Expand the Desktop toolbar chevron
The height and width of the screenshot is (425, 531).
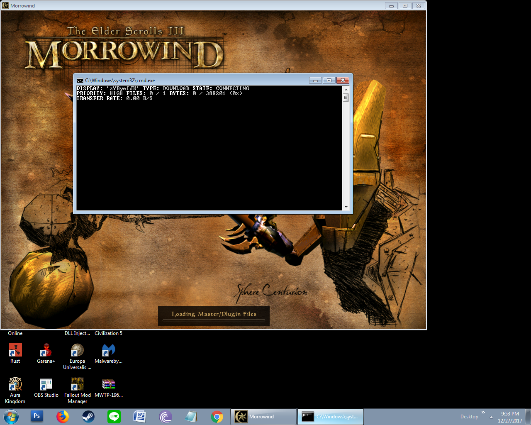(x=483, y=413)
